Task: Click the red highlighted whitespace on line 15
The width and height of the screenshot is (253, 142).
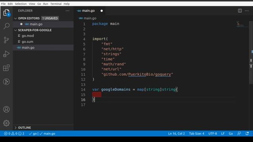Action: [96, 95]
